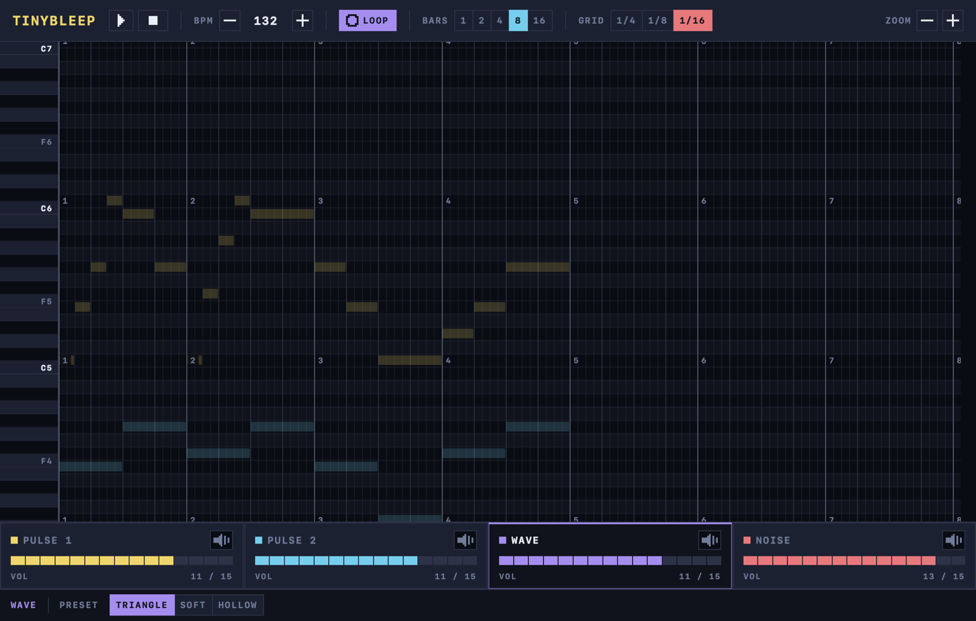Click the F6 piano key
This screenshot has height=621, width=976.
click(x=29, y=142)
